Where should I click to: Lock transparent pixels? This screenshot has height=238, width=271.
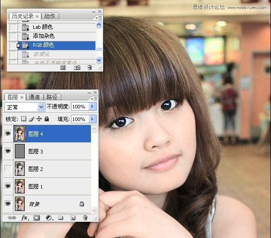24,119
